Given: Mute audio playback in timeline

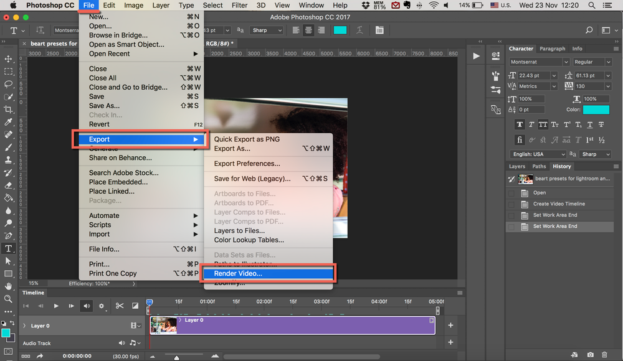Looking at the screenshot, I should (86, 306).
